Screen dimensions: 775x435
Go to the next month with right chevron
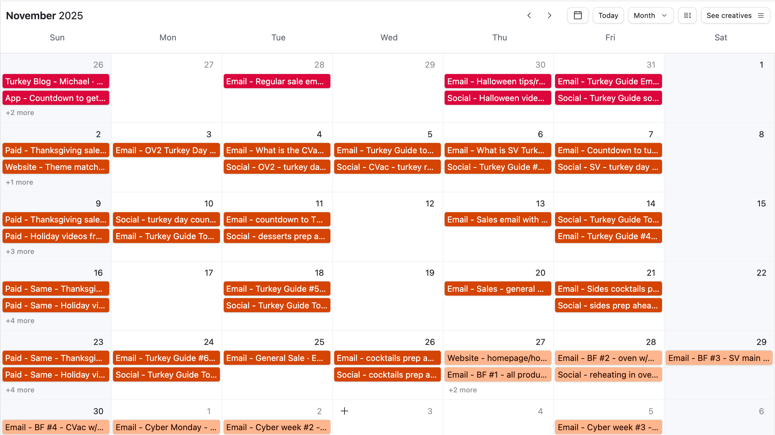(549, 15)
